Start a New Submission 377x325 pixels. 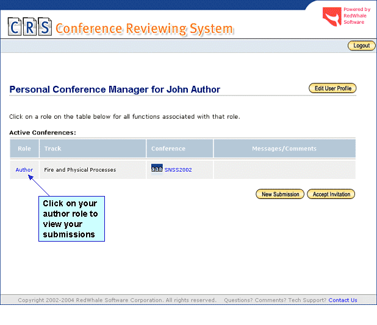280,194
